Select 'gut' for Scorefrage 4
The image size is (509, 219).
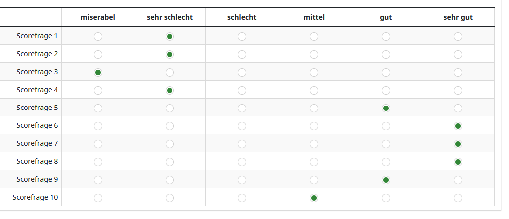point(386,90)
